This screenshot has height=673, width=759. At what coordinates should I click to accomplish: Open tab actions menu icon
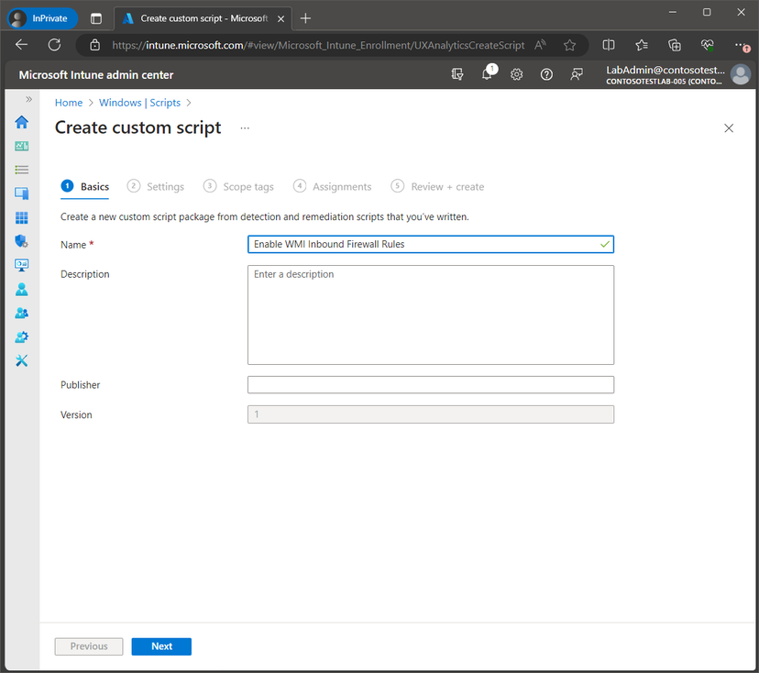pyautogui.click(x=96, y=18)
